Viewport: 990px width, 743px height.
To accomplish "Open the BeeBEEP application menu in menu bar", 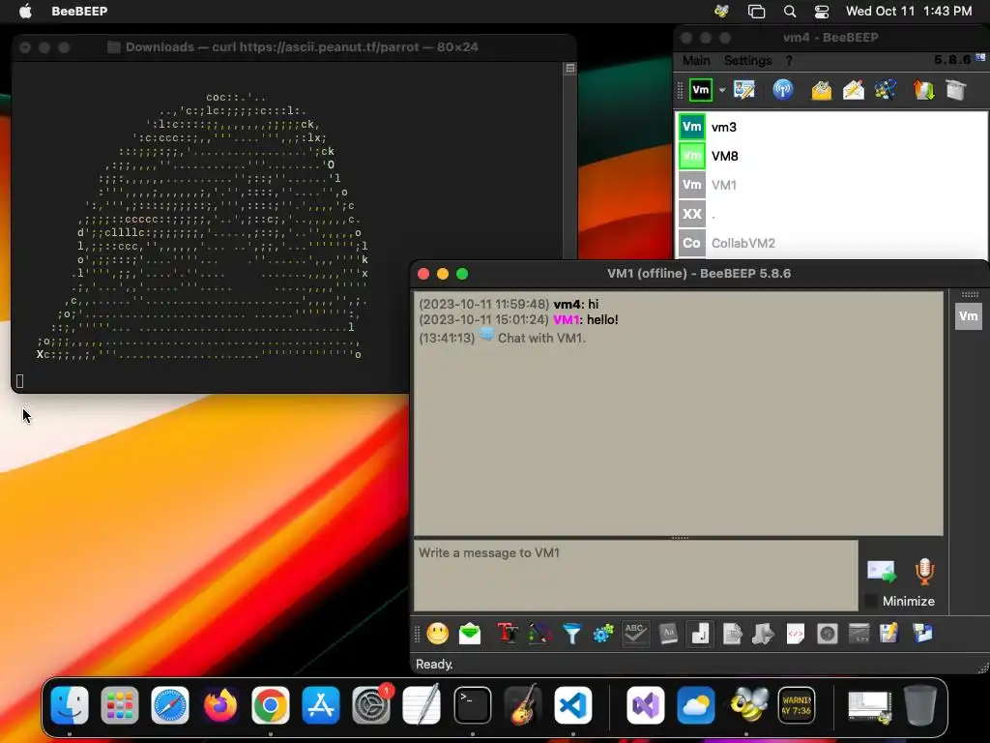I will (x=79, y=11).
